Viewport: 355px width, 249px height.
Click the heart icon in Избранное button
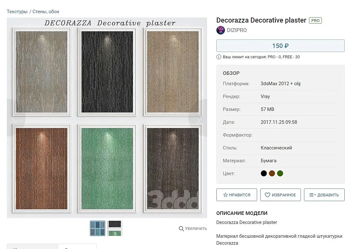tap(267, 195)
